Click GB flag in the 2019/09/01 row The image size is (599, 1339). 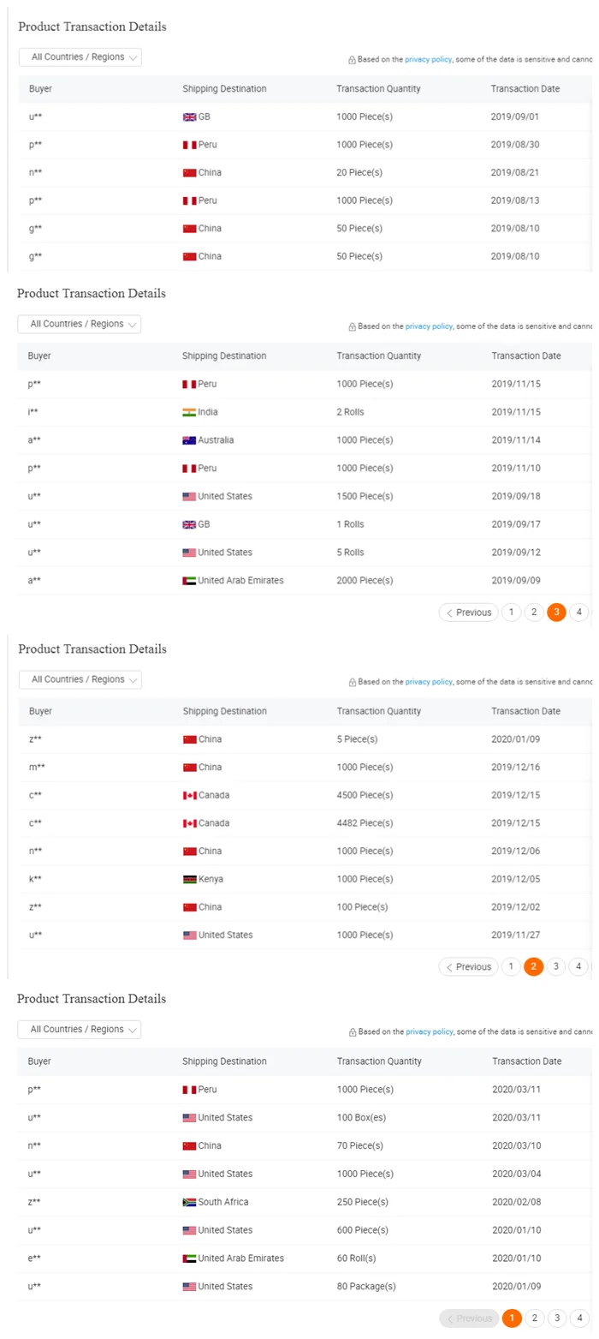point(190,117)
